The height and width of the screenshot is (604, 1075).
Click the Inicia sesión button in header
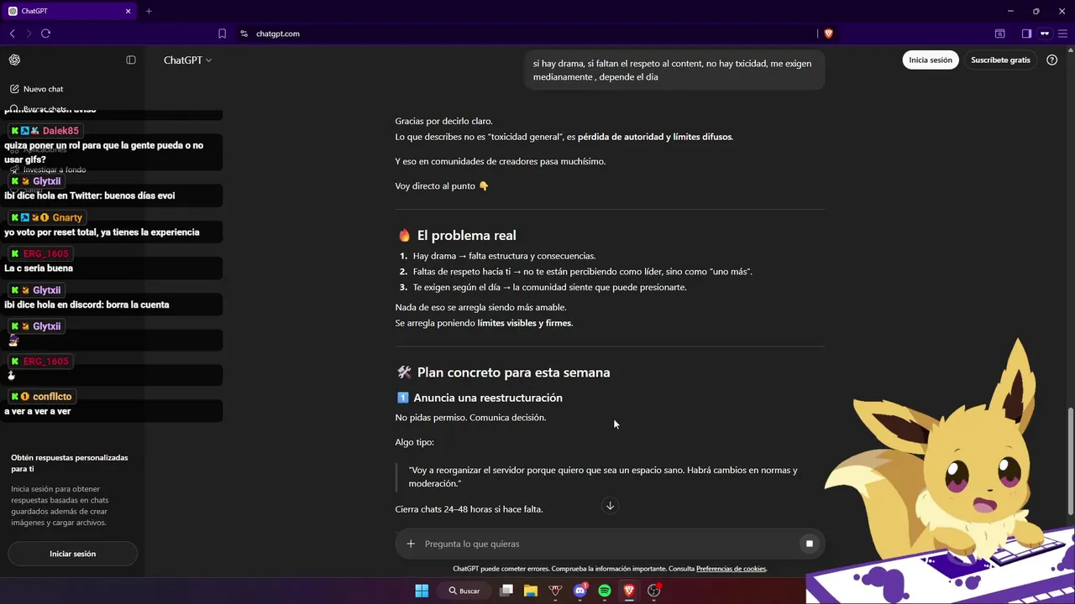[x=931, y=60]
